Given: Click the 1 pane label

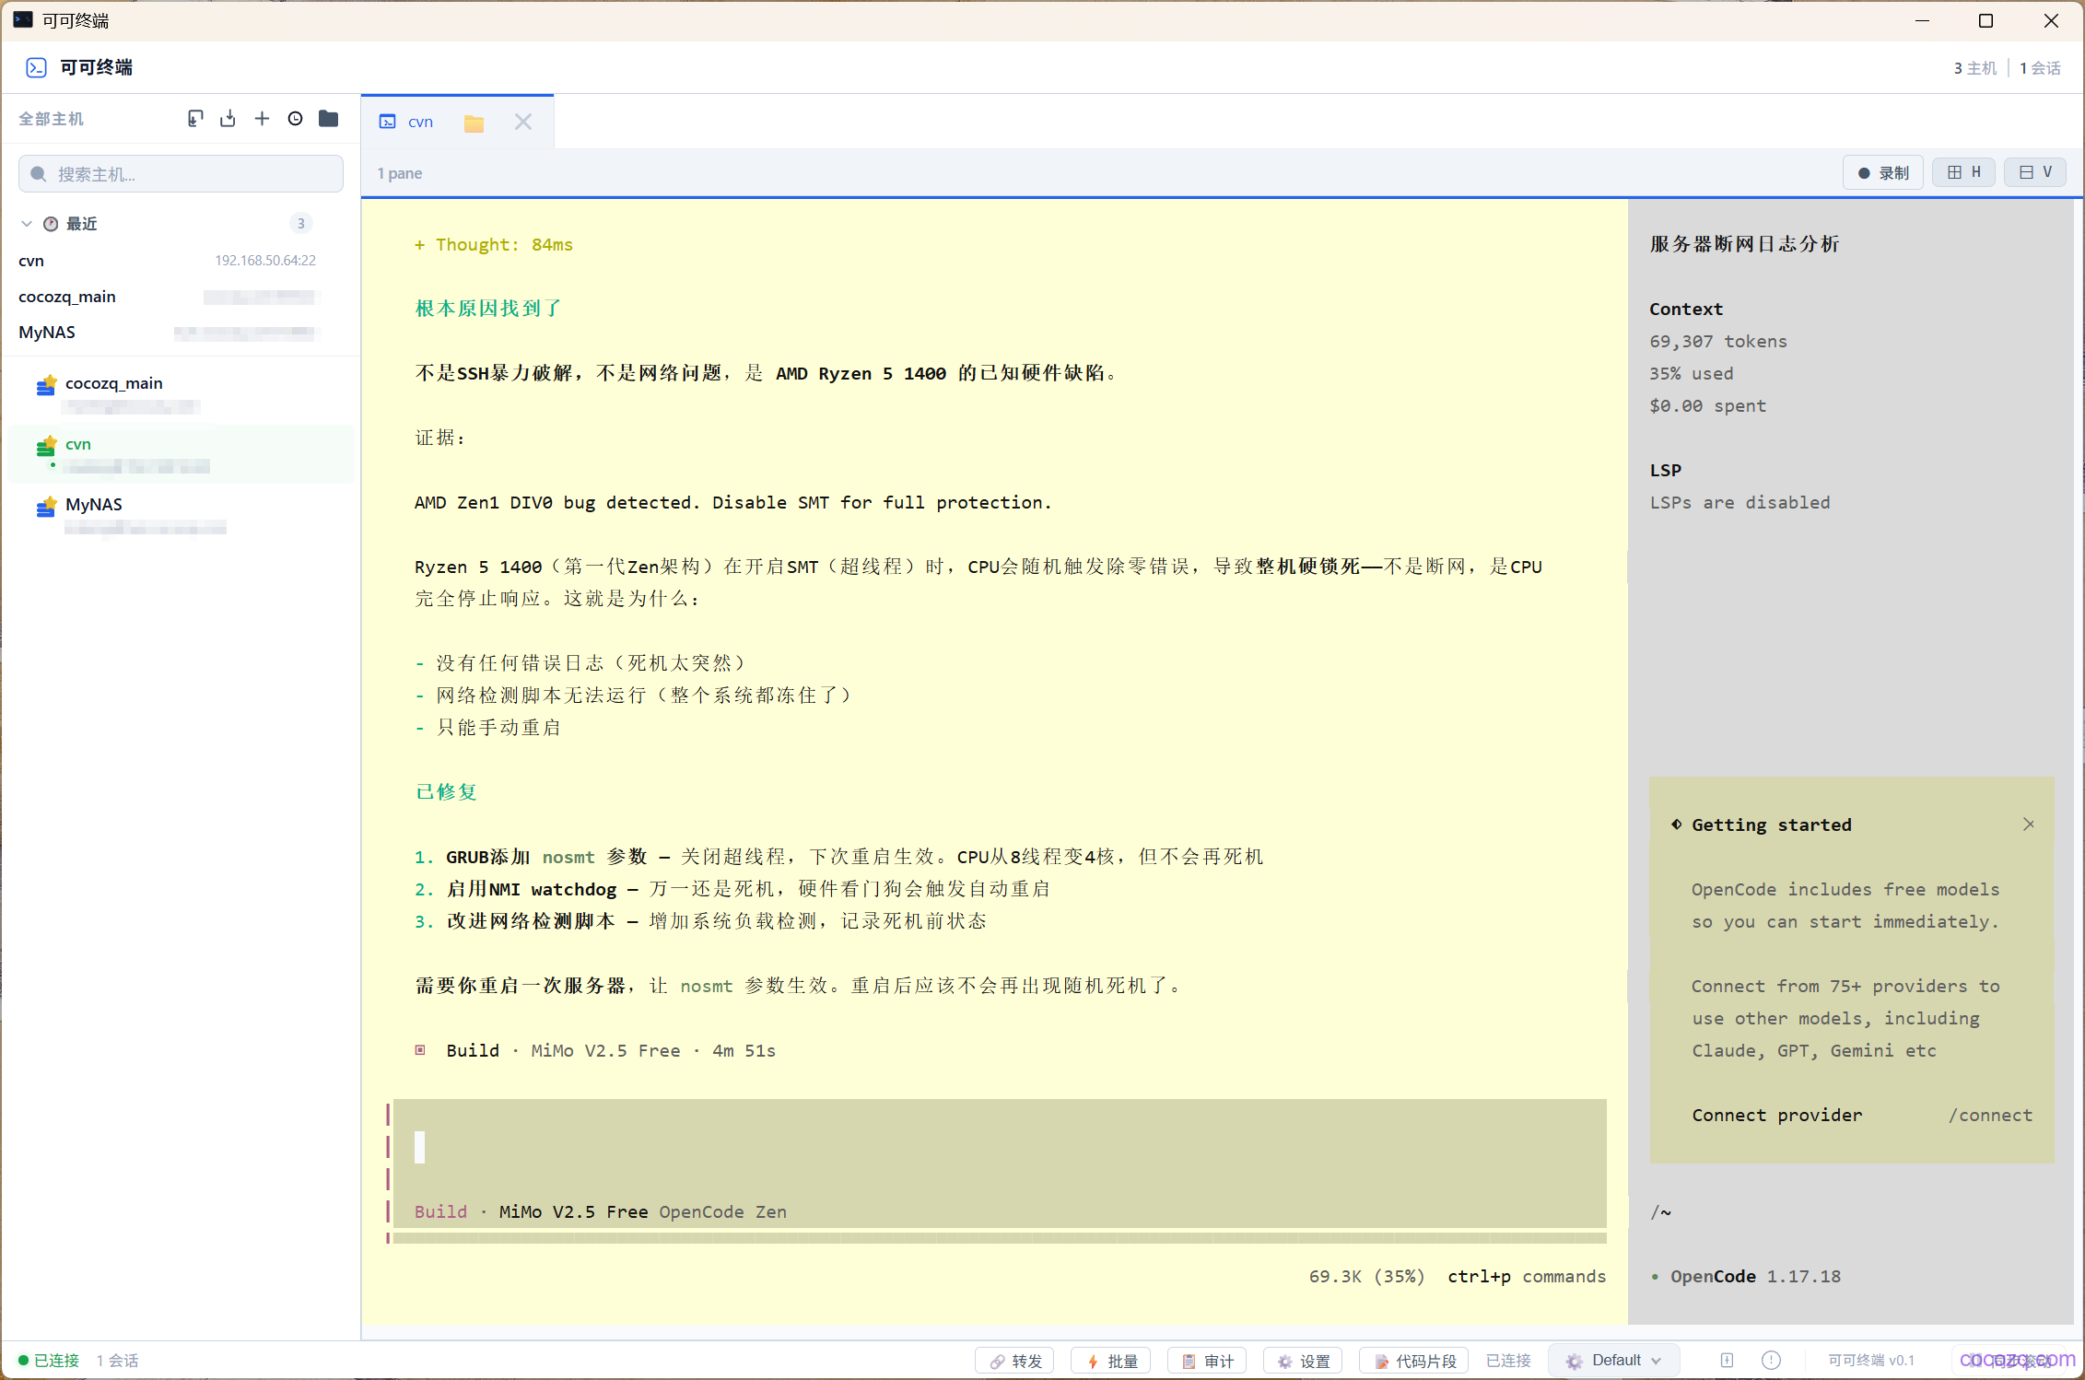Looking at the screenshot, I should [x=400, y=173].
